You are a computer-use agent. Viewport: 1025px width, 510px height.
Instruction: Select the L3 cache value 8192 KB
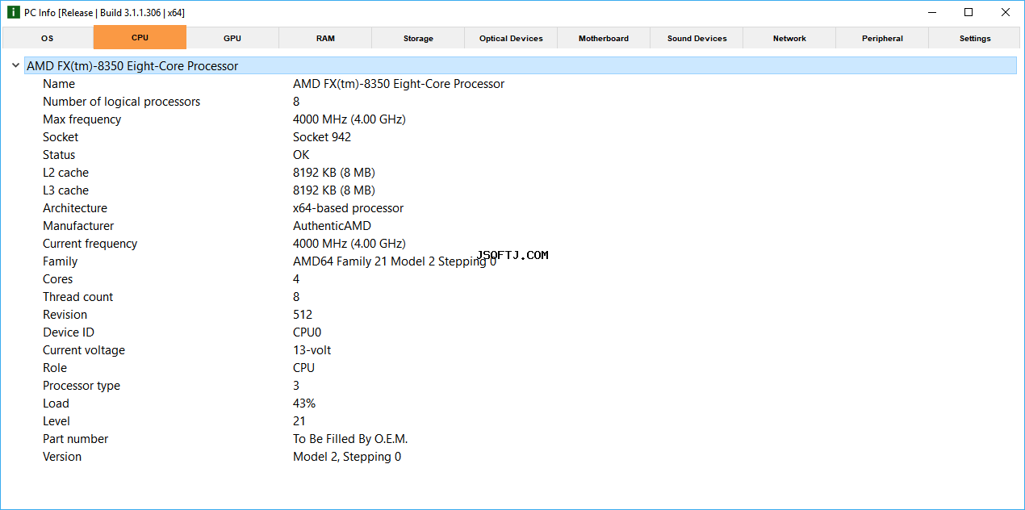333,190
